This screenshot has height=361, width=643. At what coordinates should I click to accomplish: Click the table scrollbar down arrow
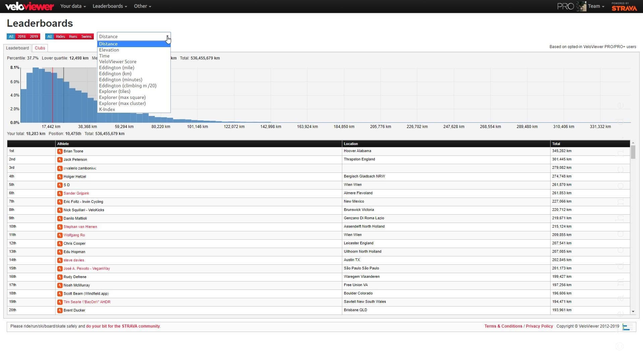tap(633, 312)
